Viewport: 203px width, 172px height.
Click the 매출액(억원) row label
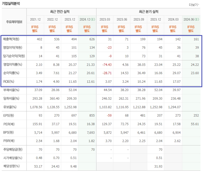click(x=11, y=39)
